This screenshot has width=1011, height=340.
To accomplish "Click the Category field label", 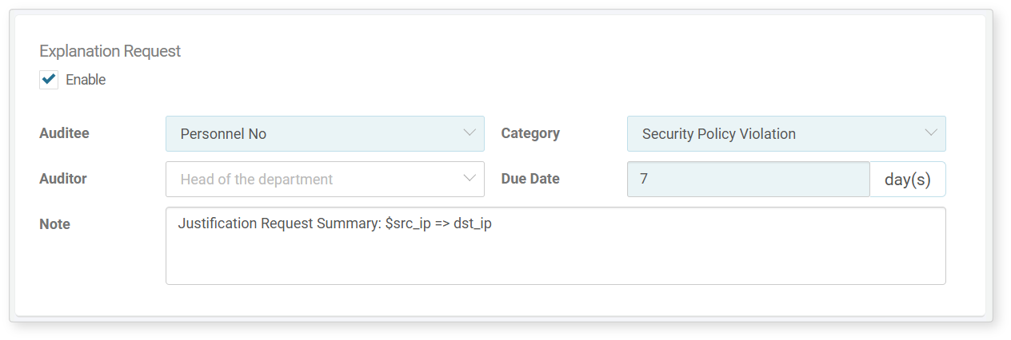I will point(530,133).
